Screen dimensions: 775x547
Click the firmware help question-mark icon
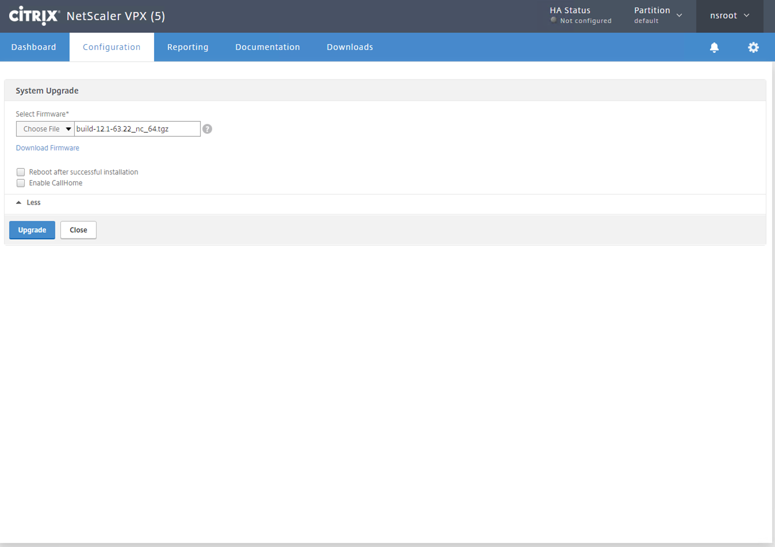tap(208, 129)
